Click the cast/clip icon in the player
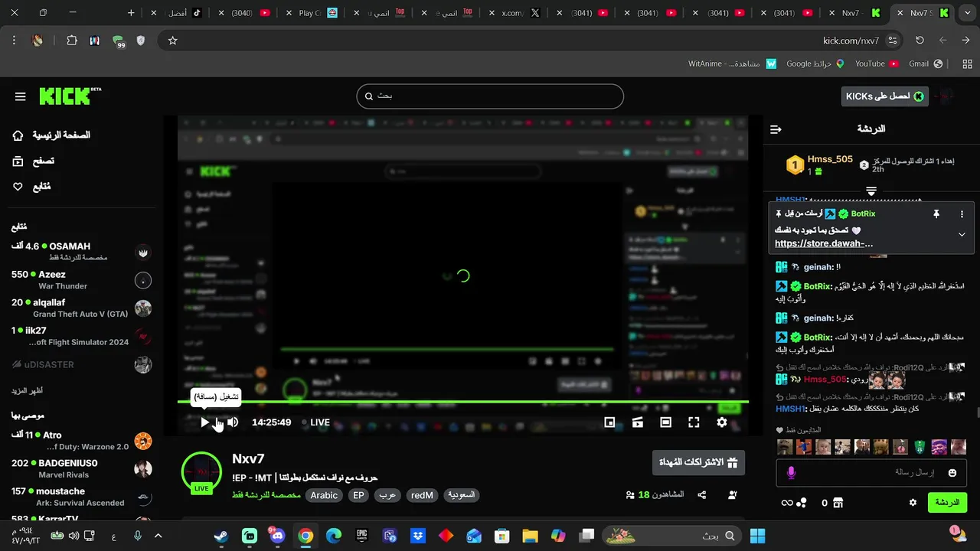 [x=637, y=422]
